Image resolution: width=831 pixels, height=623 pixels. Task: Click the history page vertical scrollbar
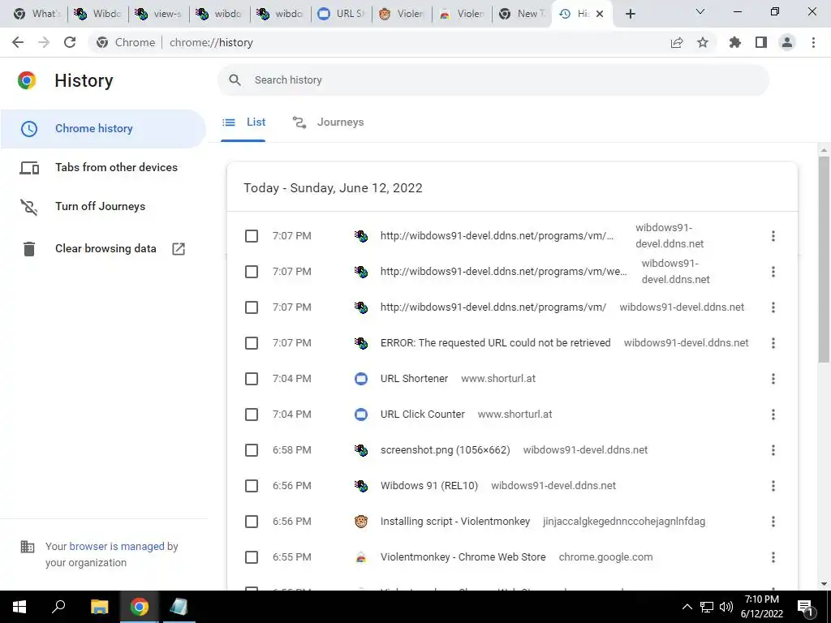pos(824,260)
